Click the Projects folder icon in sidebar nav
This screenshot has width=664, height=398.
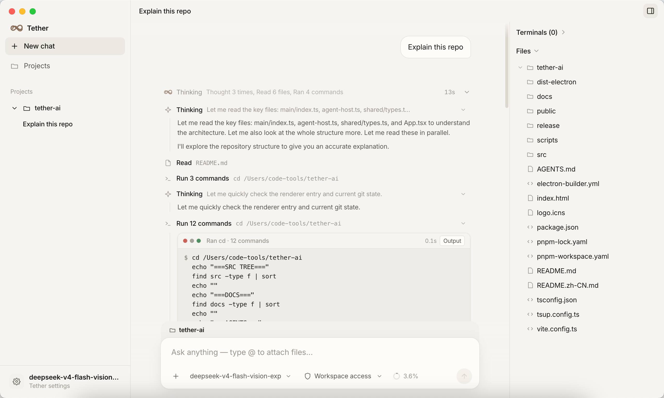click(x=15, y=66)
